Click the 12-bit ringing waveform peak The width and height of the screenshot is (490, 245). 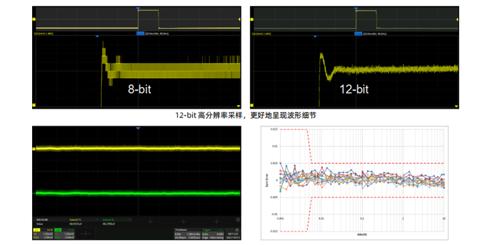[x=321, y=55]
